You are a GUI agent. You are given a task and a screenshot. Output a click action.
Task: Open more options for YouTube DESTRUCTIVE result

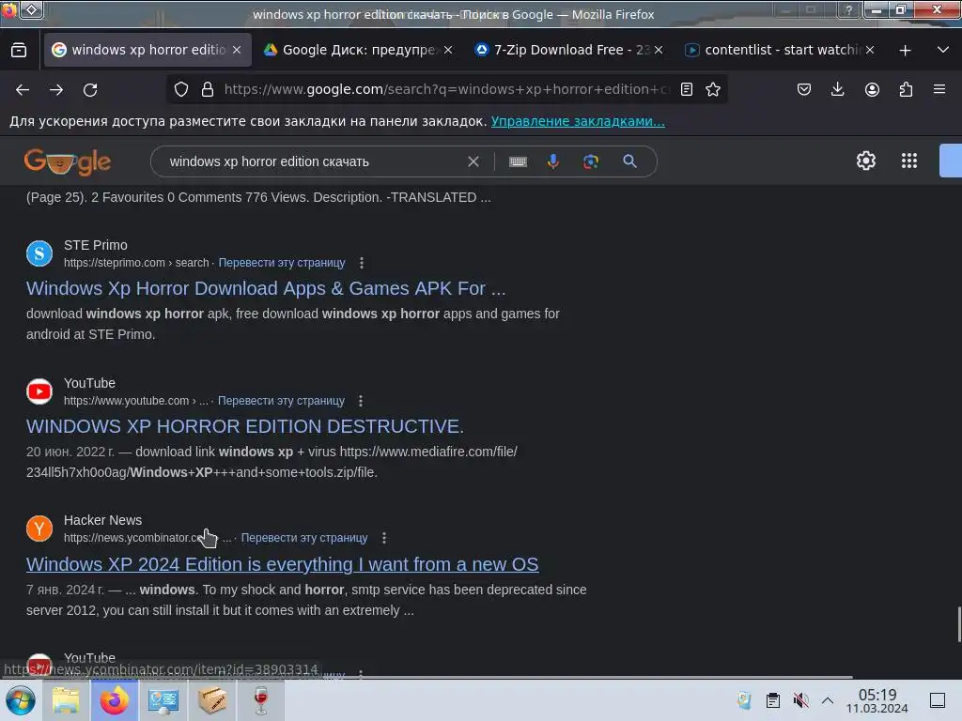coord(361,401)
